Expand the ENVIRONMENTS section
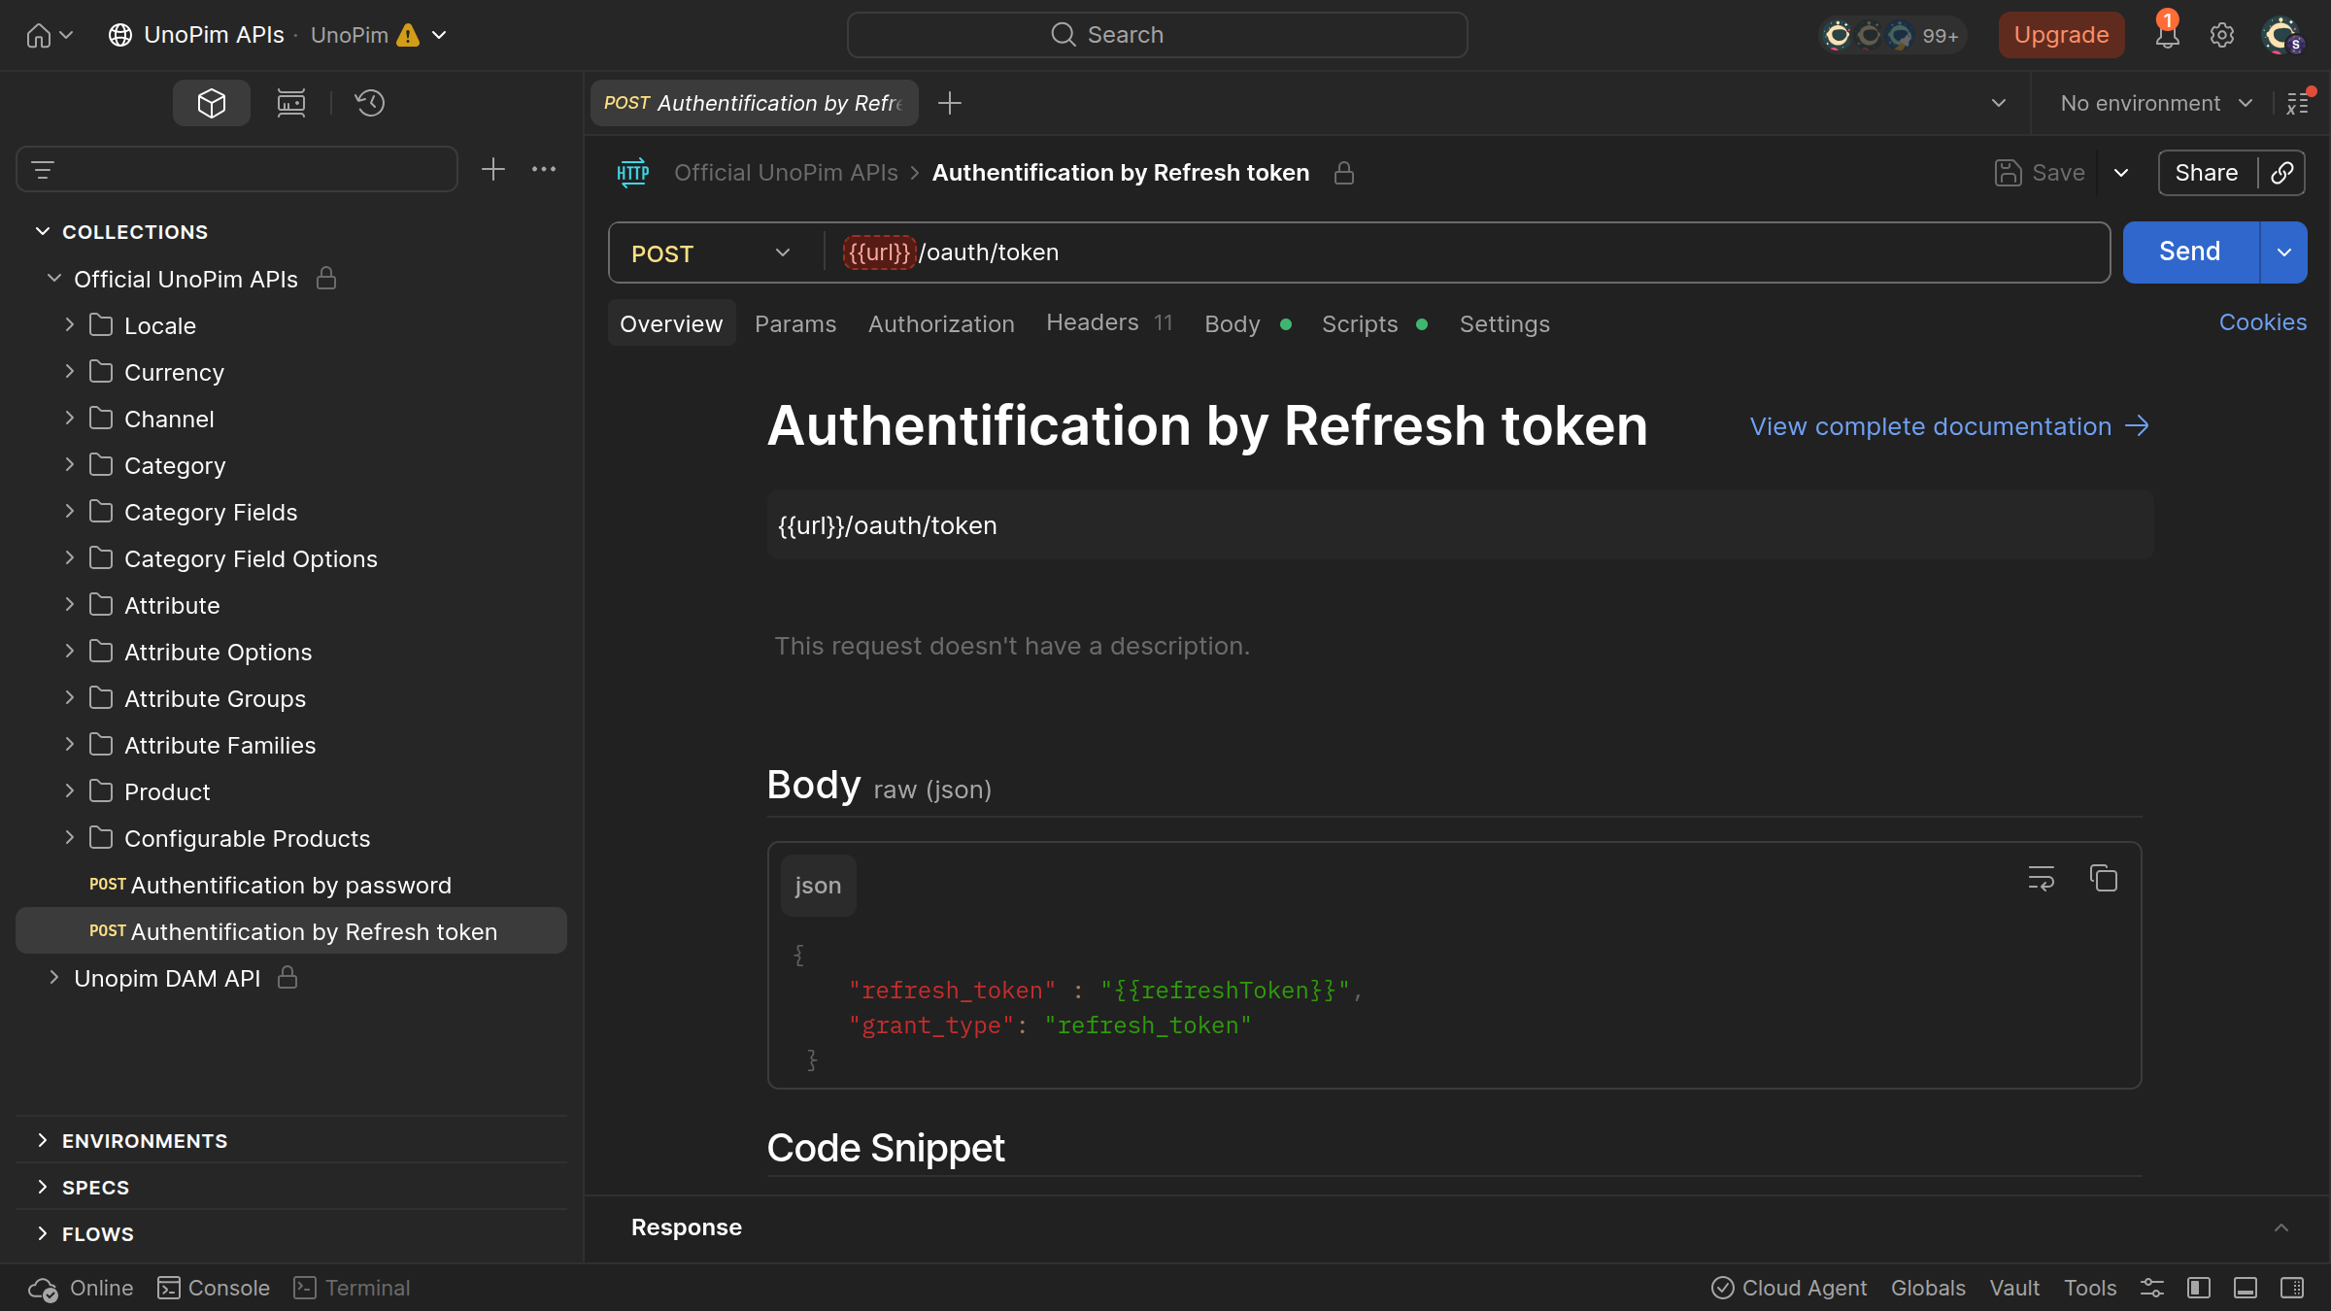2331x1311 pixels. point(43,1140)
